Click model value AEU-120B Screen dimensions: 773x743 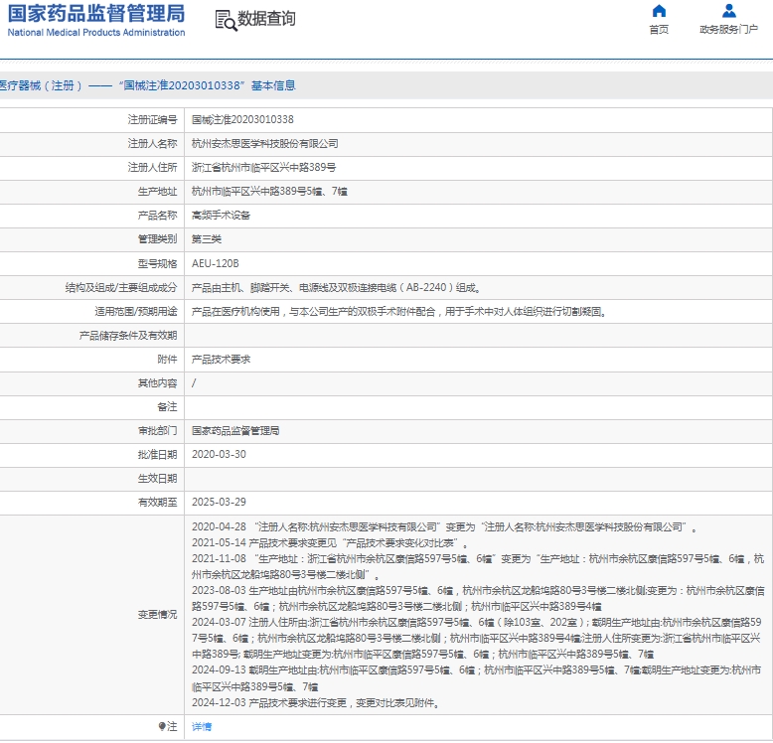(216, 263)
